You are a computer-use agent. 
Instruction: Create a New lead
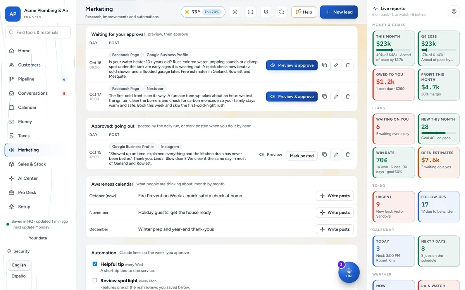339,12
